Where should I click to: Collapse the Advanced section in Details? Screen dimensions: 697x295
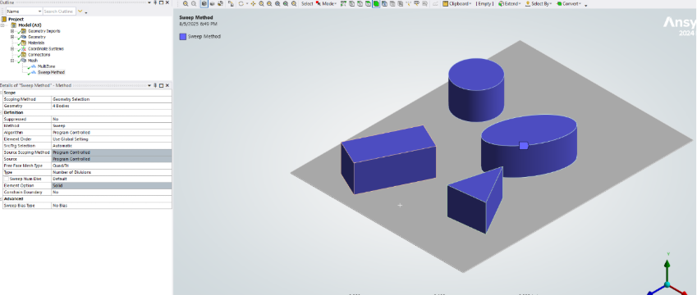tap(2, 199)
